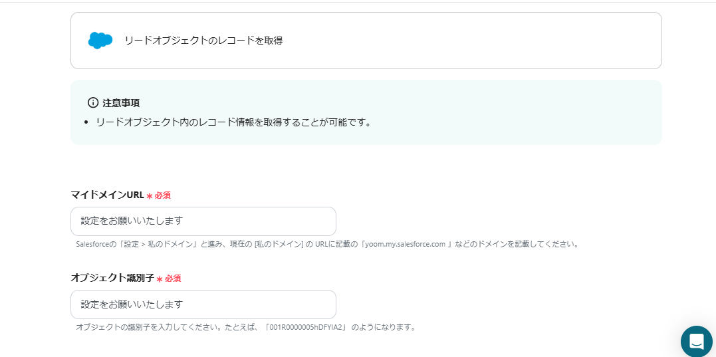The image size is (716, 357).
Task: Focus the オブジェクト識別子 input field
Action: coord(203,304)
